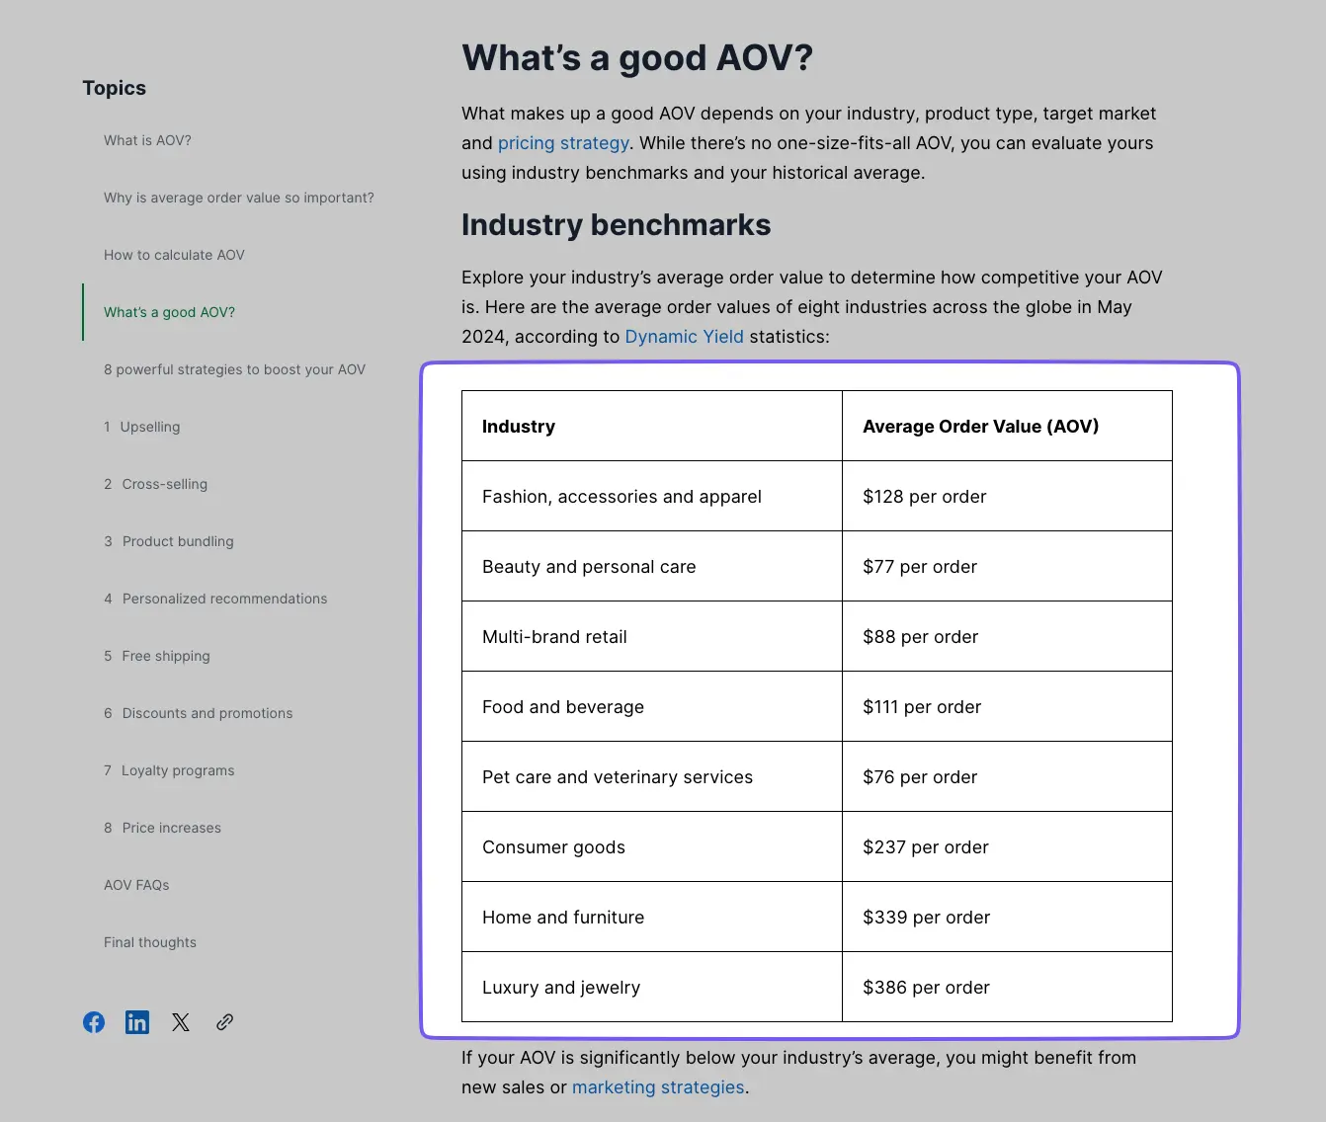Screen dimensions: 1326x1122
Task: Copy article link icon
Action: tap(225, 1022)
